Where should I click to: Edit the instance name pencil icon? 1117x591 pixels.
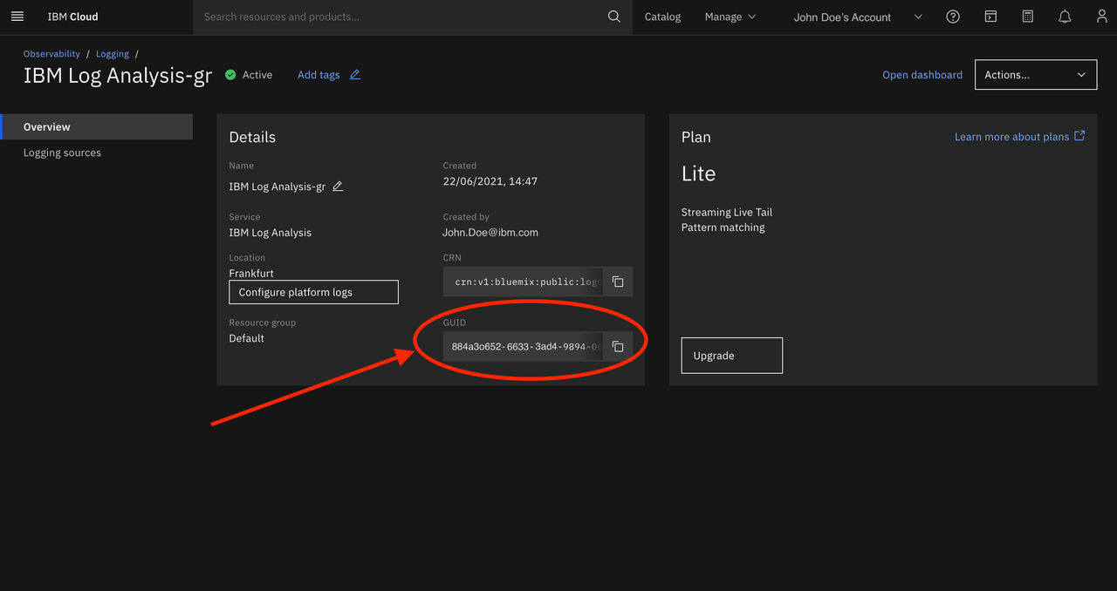(x=338, y=187)
